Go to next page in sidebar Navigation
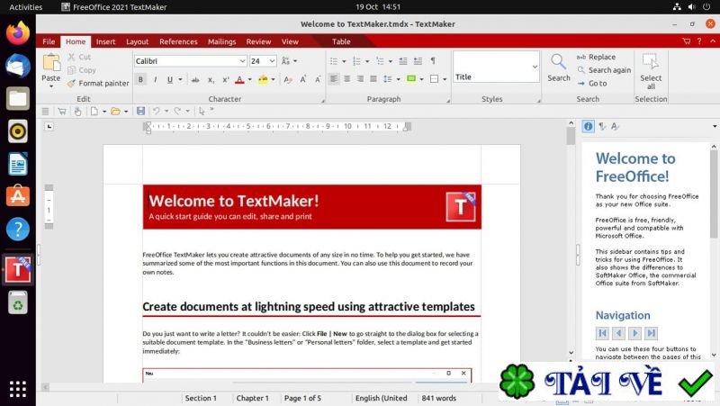This screenshot has width=720, height=406. pyautogui.click(x=636, y=333)
